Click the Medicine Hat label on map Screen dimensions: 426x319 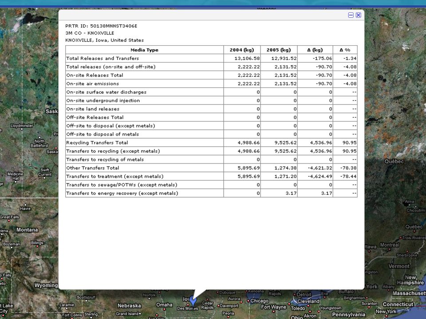(15, 176)
